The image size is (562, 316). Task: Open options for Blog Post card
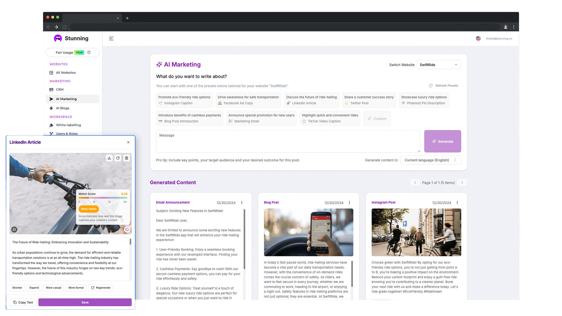coord(349,202)
